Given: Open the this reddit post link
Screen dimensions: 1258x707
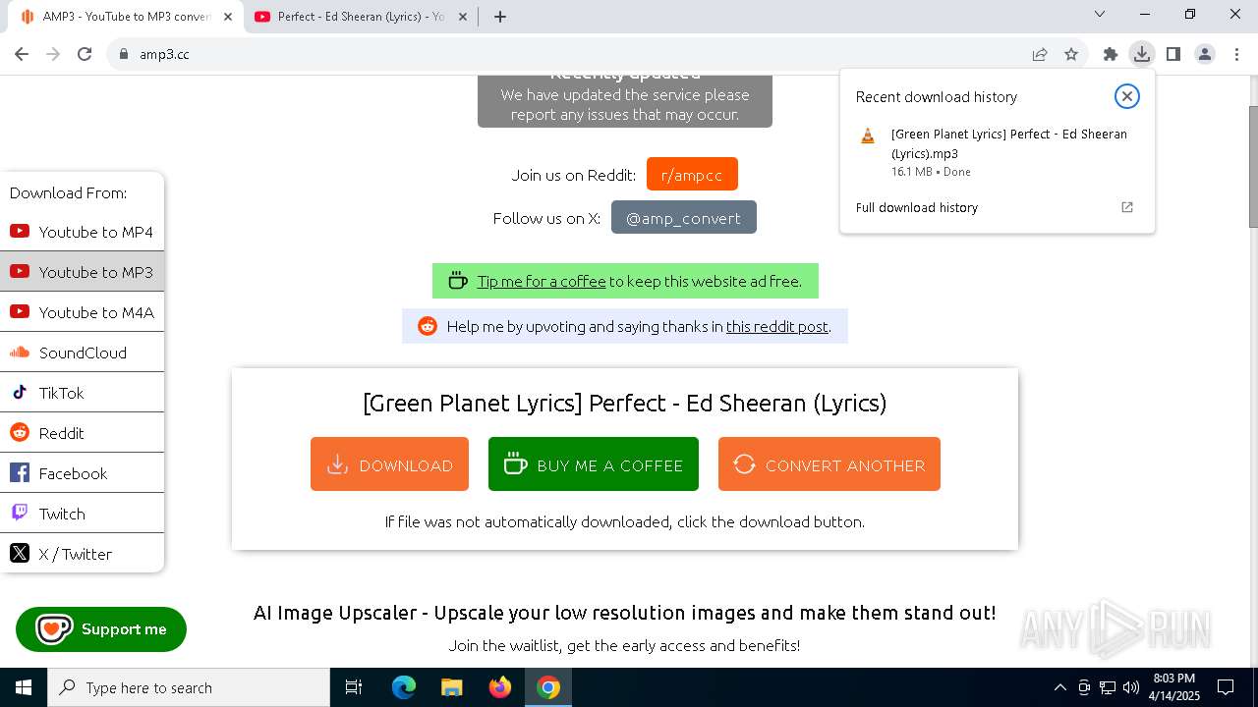Looking at the screenshot, I should point(776,326).
